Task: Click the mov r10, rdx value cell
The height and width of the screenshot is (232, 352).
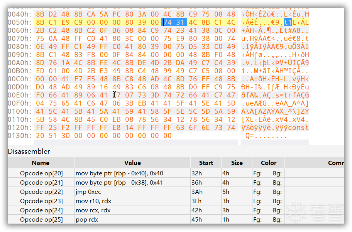Action: pyautogui.click(x=93, y=201)
